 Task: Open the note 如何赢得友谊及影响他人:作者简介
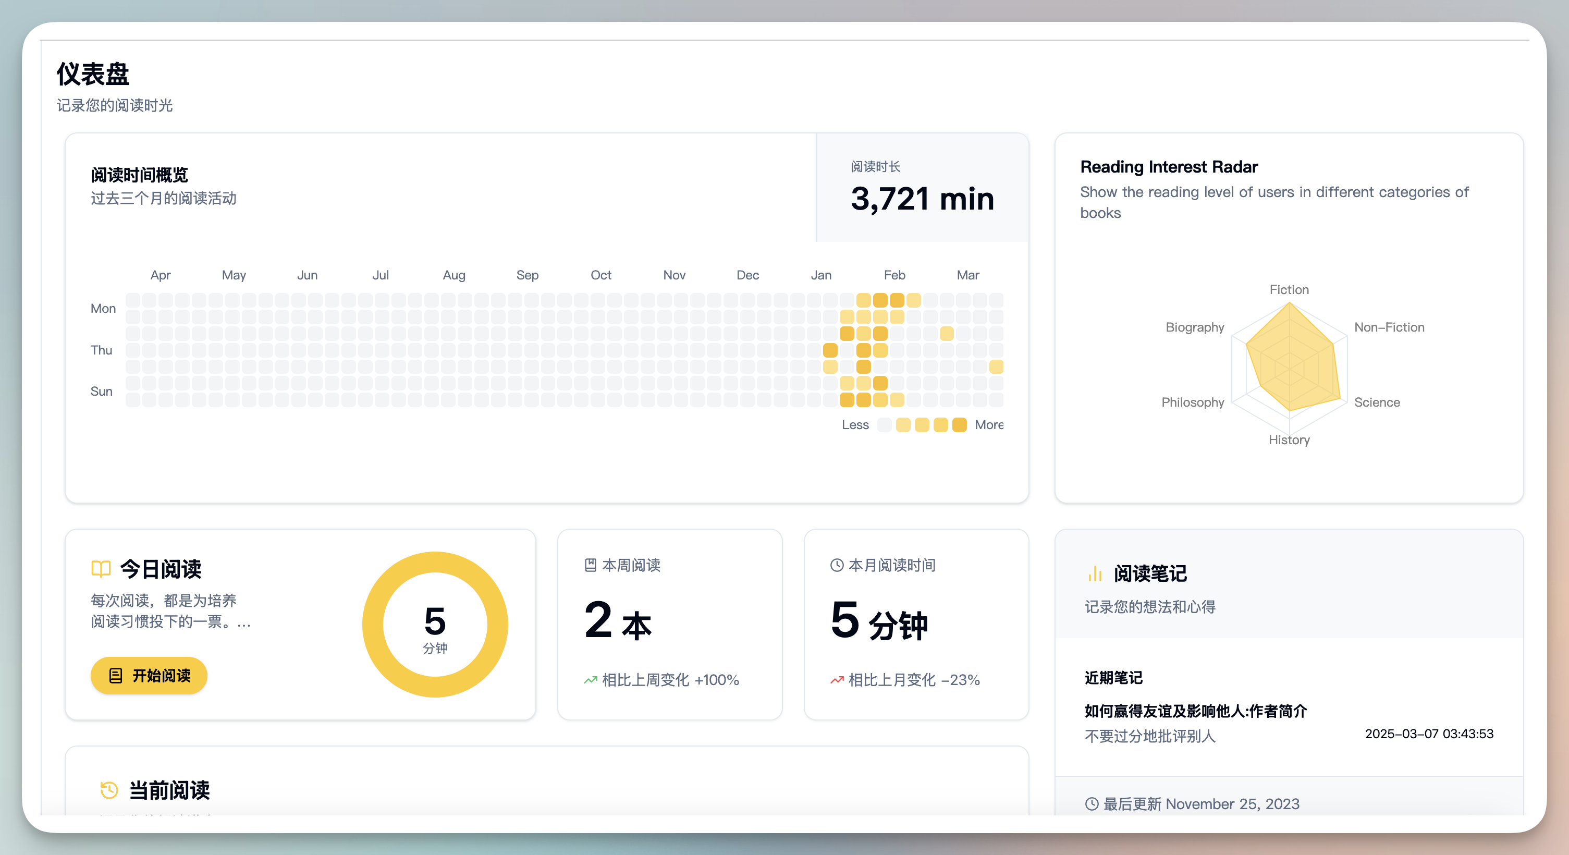1195,711
